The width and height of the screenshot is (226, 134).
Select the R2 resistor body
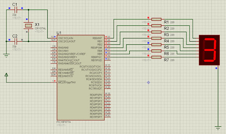tap(156, 26)
